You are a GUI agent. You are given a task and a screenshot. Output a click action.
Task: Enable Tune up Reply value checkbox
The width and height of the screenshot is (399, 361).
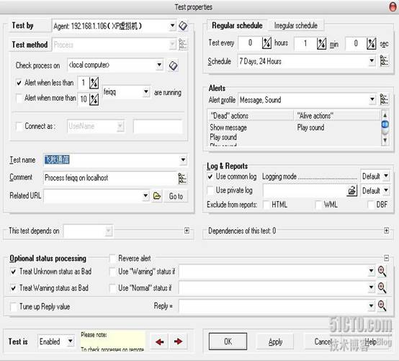14,306
